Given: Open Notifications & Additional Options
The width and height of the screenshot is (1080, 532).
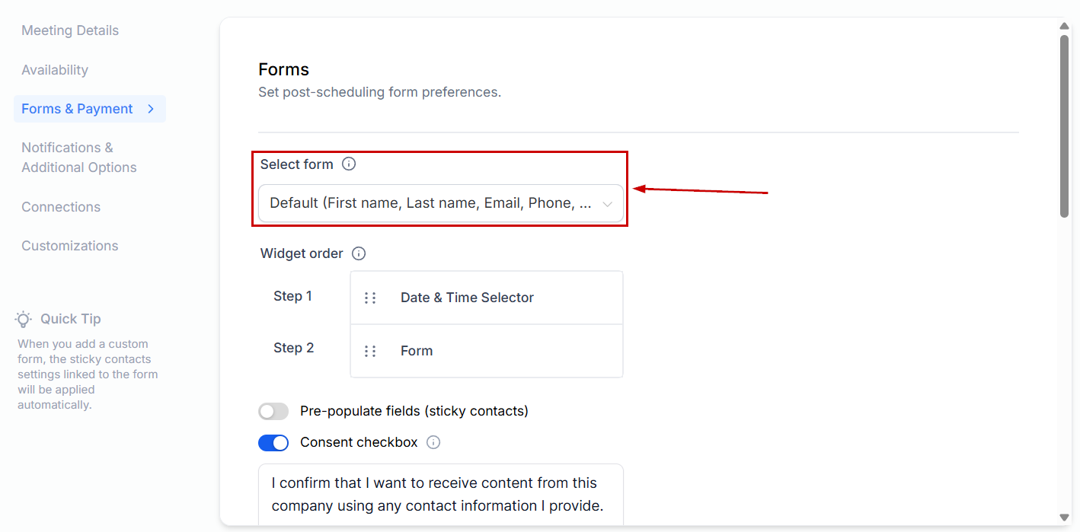Looking at the screenshot, I should pyautogui.click(x=78, y=158).
